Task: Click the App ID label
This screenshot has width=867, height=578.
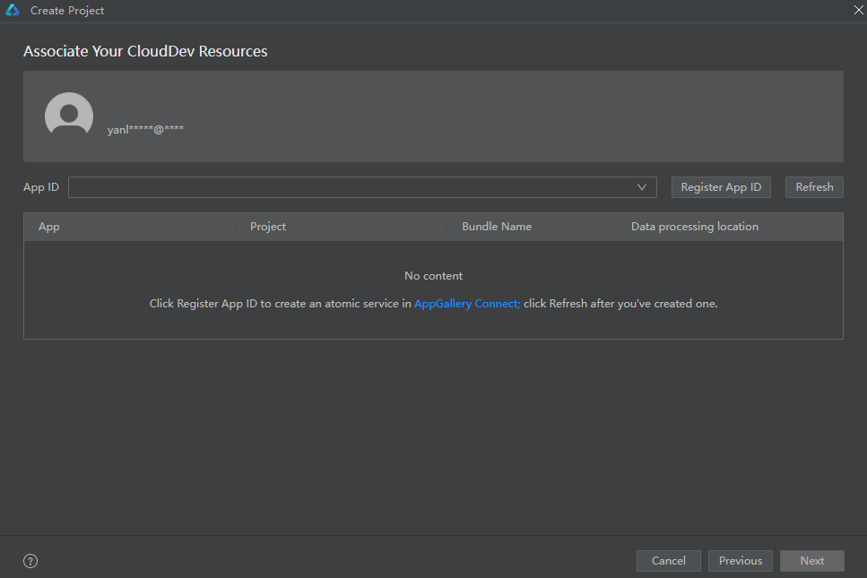Action: (41, 187)
